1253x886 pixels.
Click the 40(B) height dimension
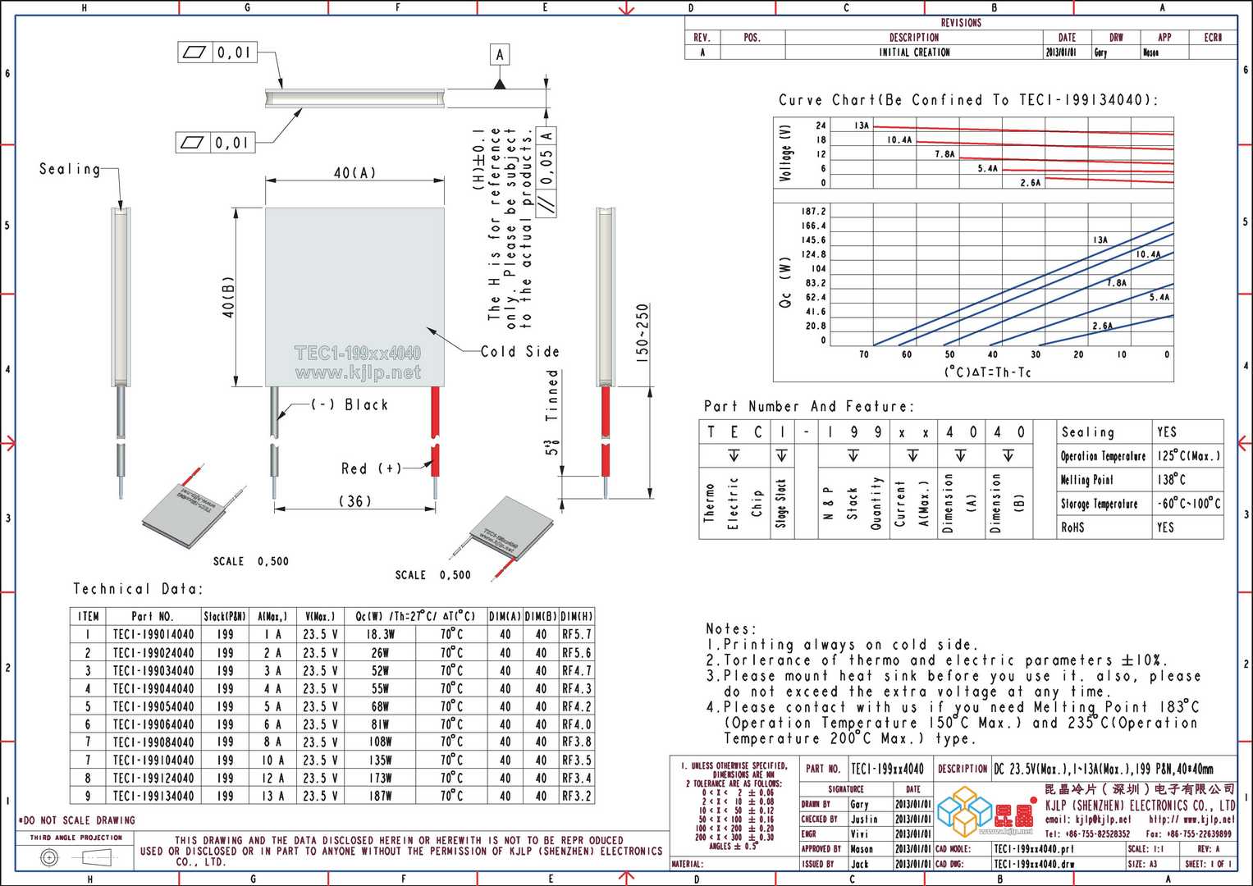pyautogui.click(x=228, y=297)
